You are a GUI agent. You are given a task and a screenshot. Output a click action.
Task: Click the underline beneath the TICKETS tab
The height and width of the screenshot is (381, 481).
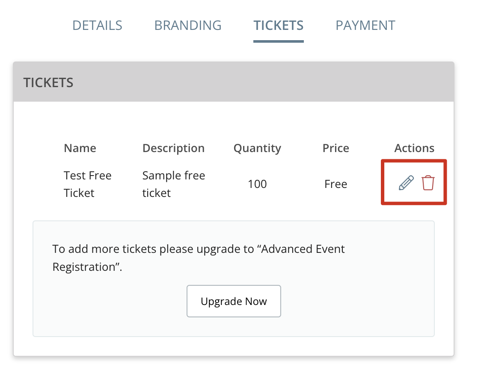(279, 41)
